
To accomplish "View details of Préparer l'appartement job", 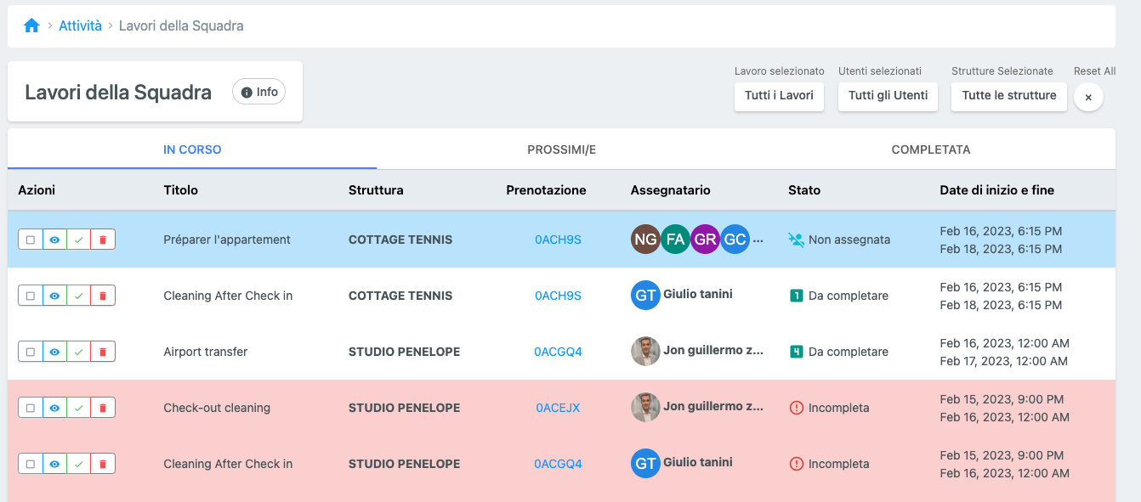I will coord(54,240).
